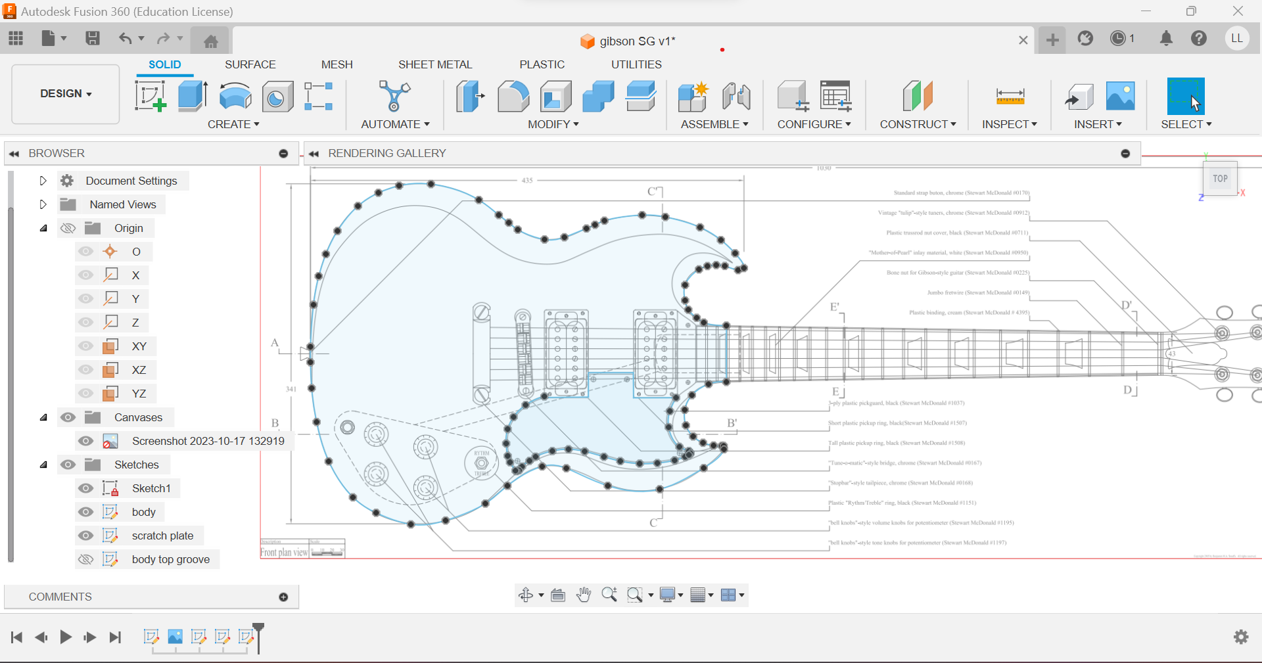Image resolution: width=1262 pixels, height=663 pixels.
Task: Expand the COMMENTS panel
Action: click(283, 597)
